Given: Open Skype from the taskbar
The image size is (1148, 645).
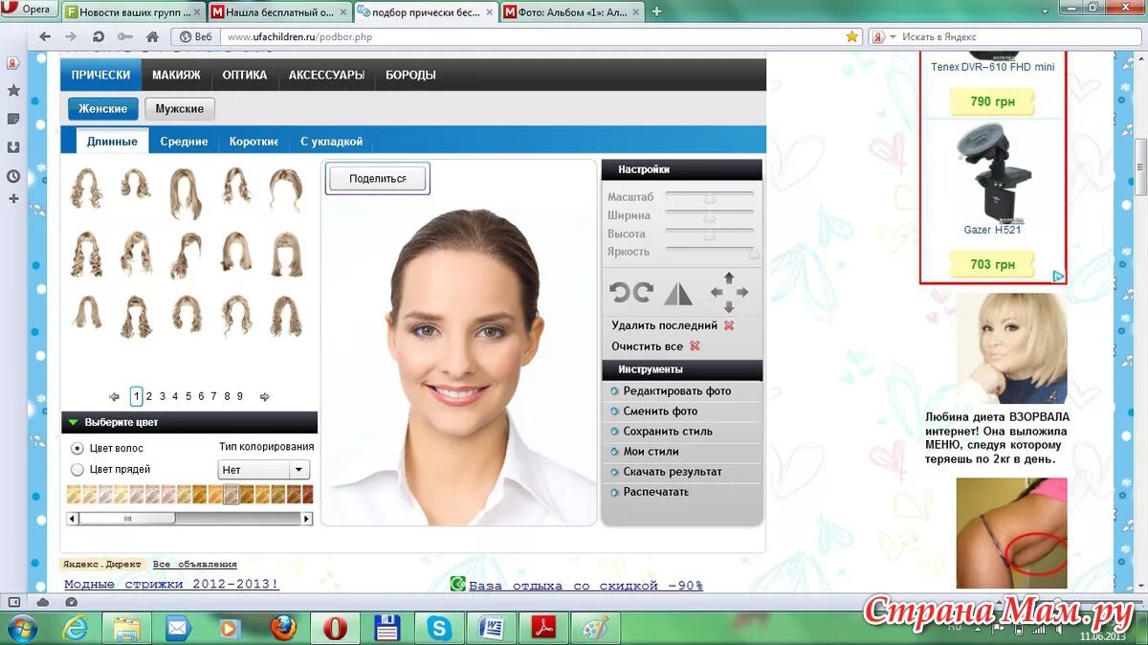Looking at the screenshot, I should (439, 628).
